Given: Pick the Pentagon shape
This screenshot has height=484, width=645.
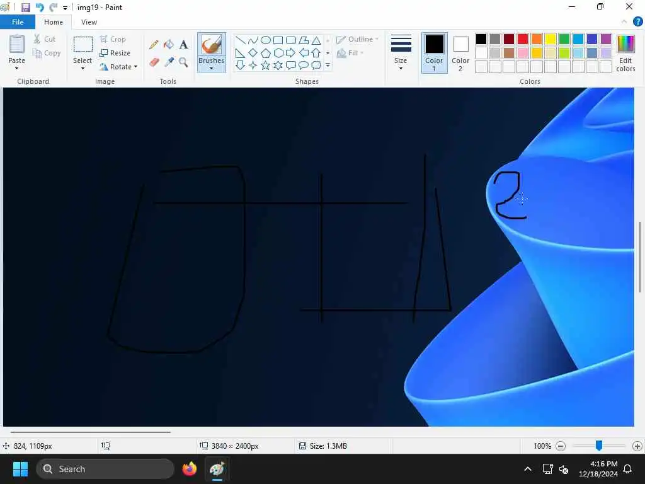Looking at the screenshot, I should 266,53.
